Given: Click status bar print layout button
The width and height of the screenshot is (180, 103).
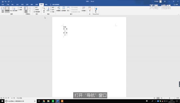Looking at the screenshot, I should [158, 98].
